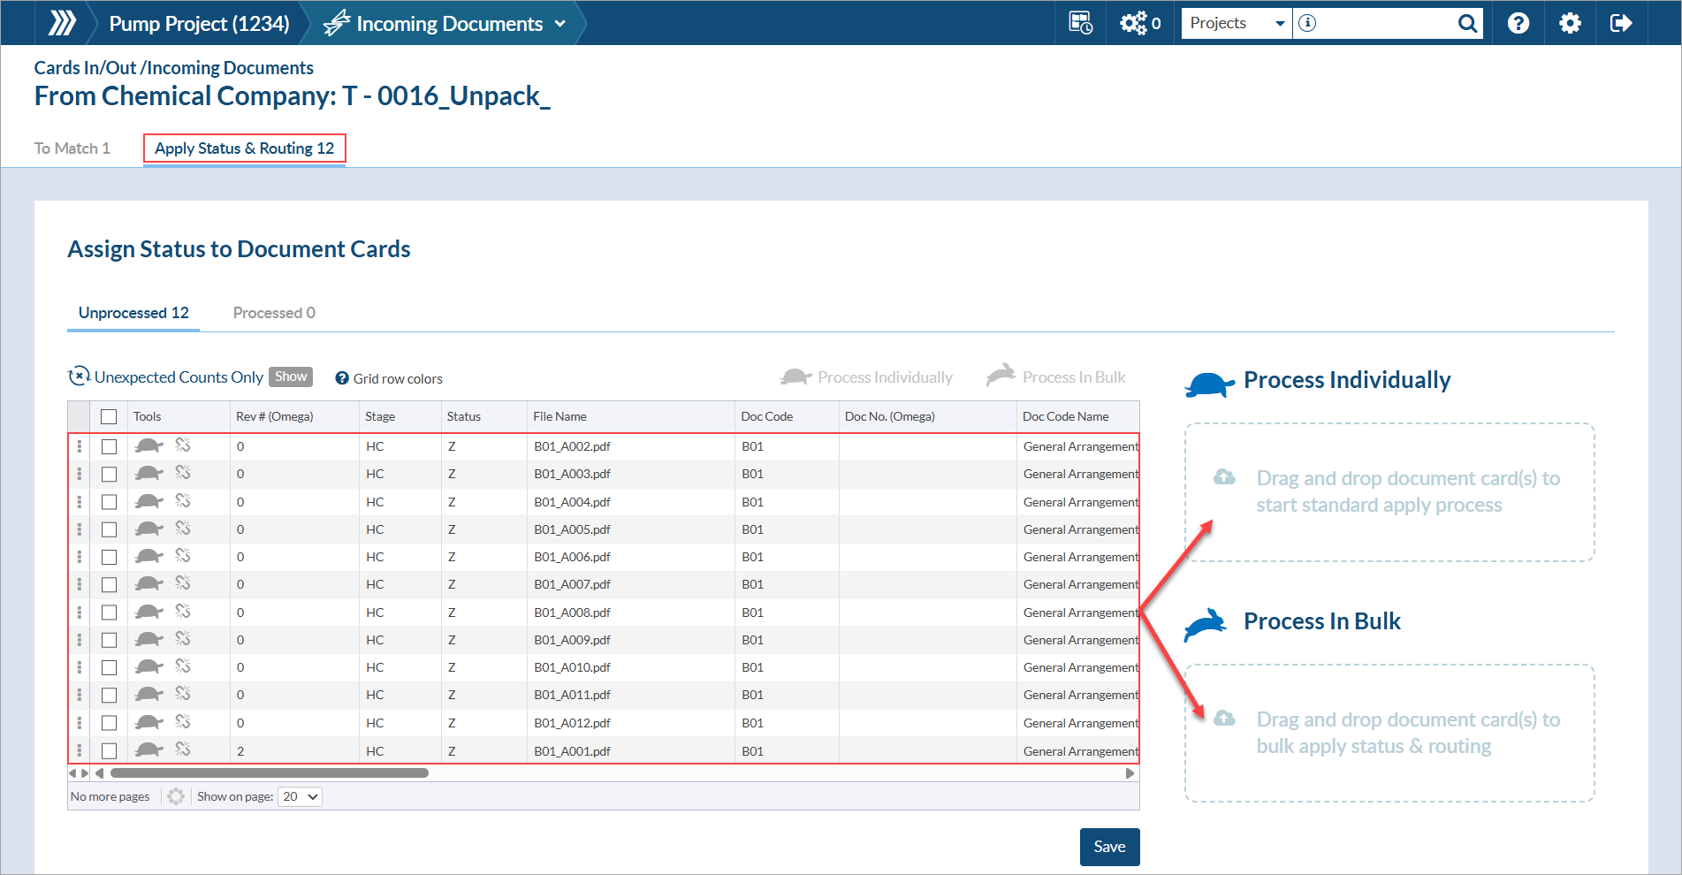Click Show for Unexpected Counts Only

click(x=291, y=377)
